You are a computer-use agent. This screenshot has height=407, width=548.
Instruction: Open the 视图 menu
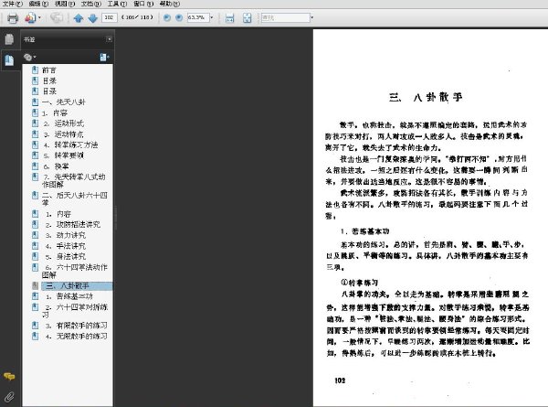click(65, 4)
